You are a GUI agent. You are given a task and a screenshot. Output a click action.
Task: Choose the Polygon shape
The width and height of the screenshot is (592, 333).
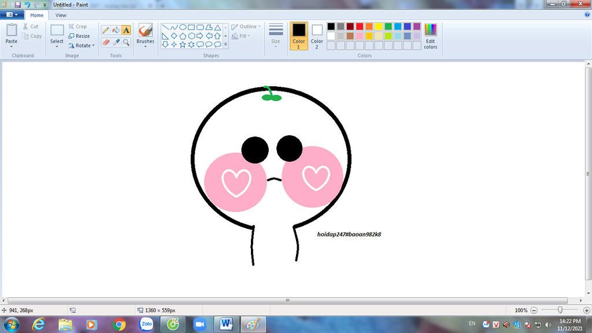point(209,27)
